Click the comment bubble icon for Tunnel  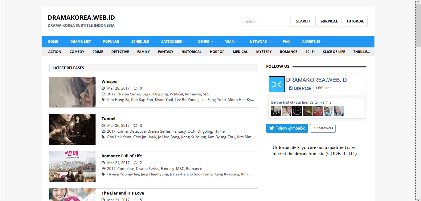coord(135,125)
